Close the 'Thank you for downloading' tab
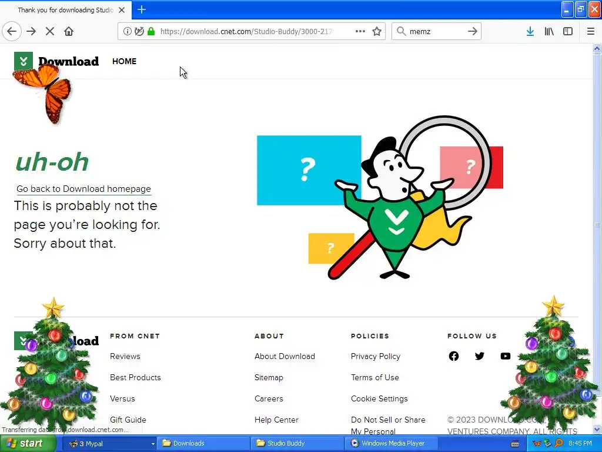 point(122,10)
